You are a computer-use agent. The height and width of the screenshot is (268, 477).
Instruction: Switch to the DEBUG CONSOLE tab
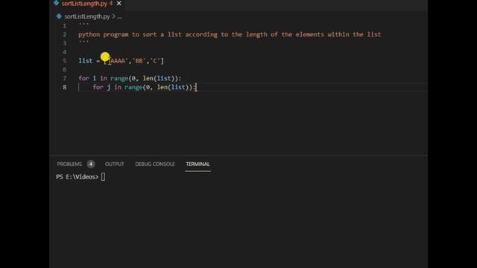(155, 164)
